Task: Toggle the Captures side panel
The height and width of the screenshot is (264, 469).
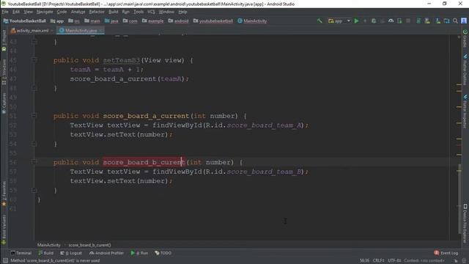Action: [x=4, y=103]
